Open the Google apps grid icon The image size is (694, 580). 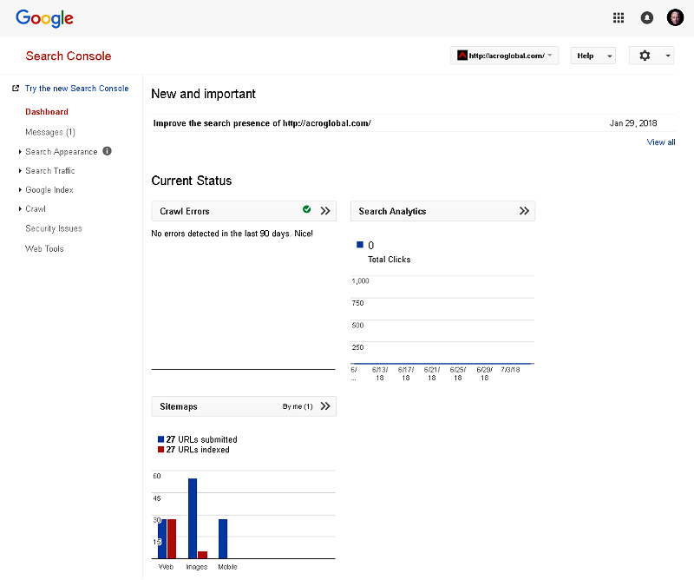pos(619,17)
